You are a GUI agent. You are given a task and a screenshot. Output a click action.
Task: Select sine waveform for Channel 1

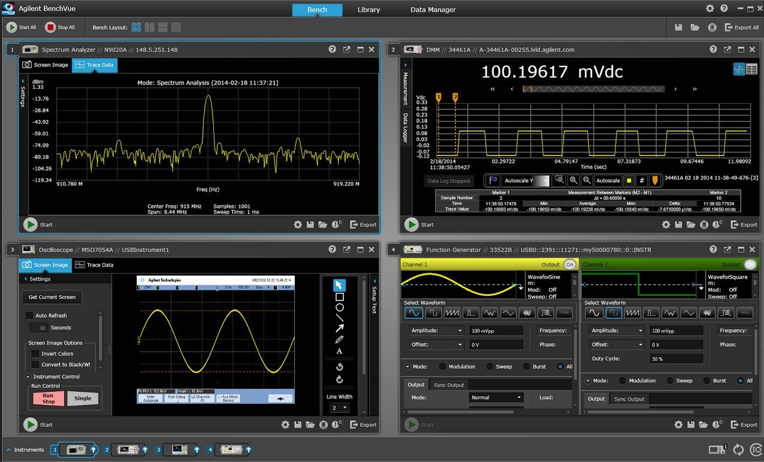coord(413,313)
